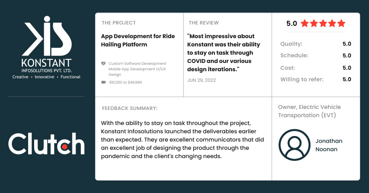Viewport: 369px width, 193px height.
Task: Click the fifth red rating star
Action: 341,23
